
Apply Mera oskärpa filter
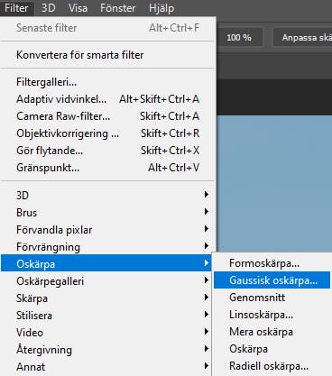pyautogui.click(x=272, y=332)
